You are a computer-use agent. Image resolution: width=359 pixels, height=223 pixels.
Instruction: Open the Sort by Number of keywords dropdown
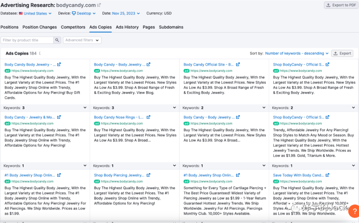297,53
